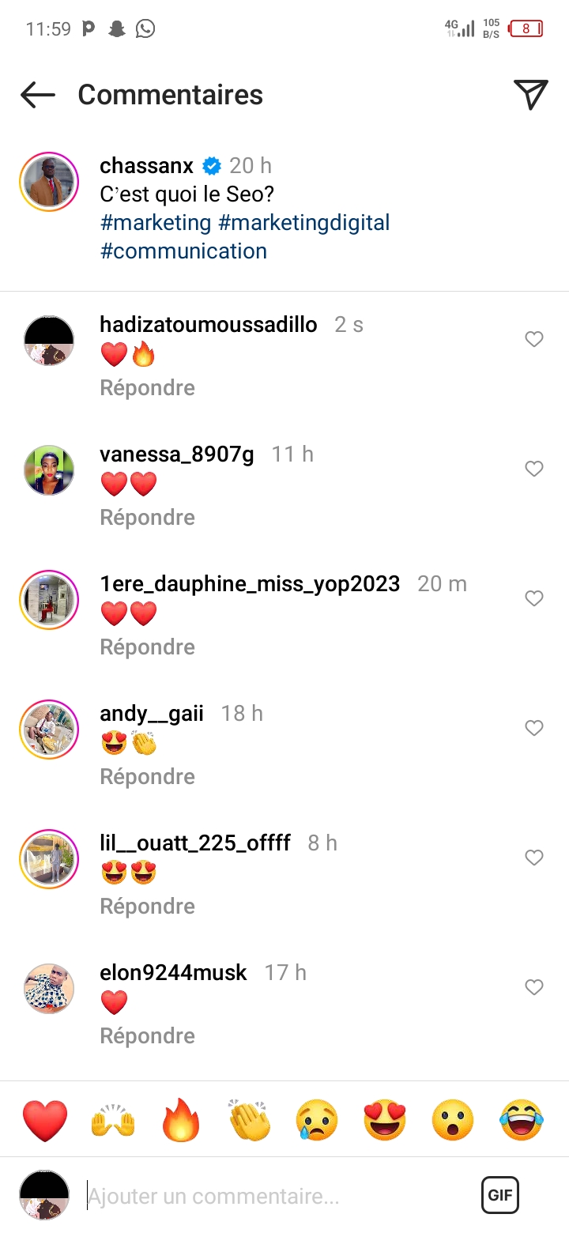
Task: Open the 1ere_dauphine_miss_yop2023 username
Action: 250,584
